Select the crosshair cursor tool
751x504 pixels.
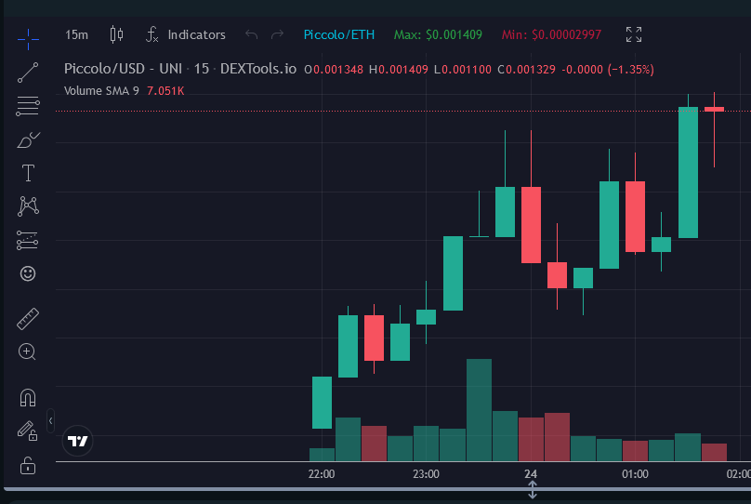tap(28, 39)
